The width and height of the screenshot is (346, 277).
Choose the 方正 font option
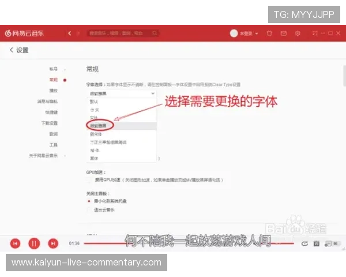pos(121,143)
